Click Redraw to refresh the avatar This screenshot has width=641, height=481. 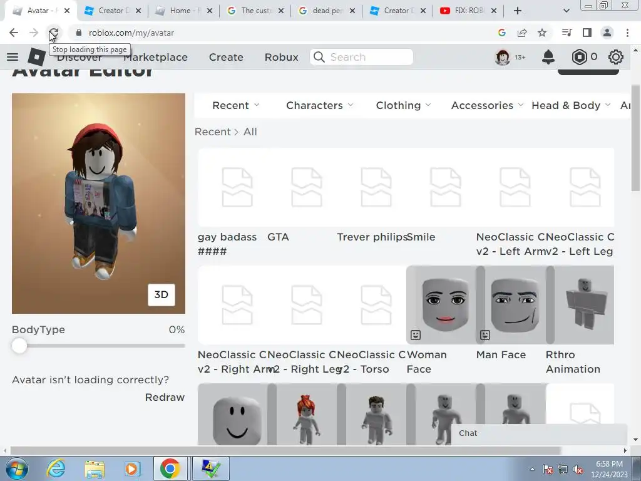[165, 397]
